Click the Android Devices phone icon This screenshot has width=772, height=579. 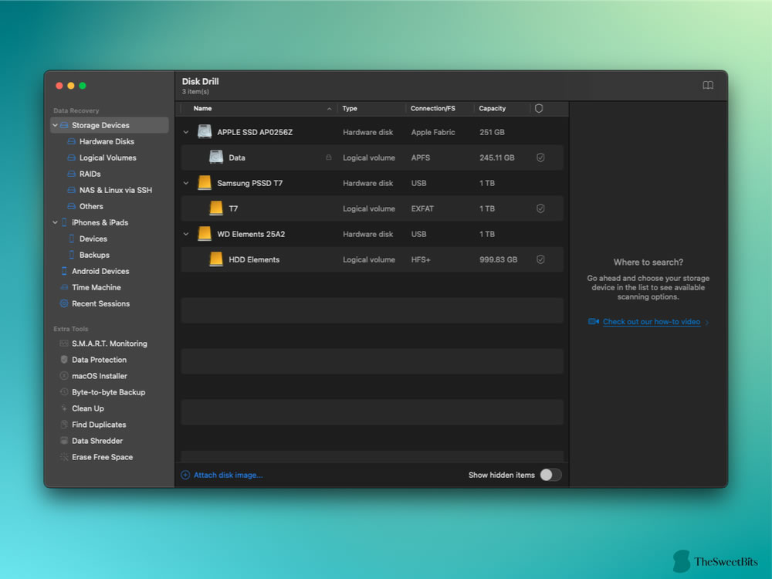click(x=64, y=271)
